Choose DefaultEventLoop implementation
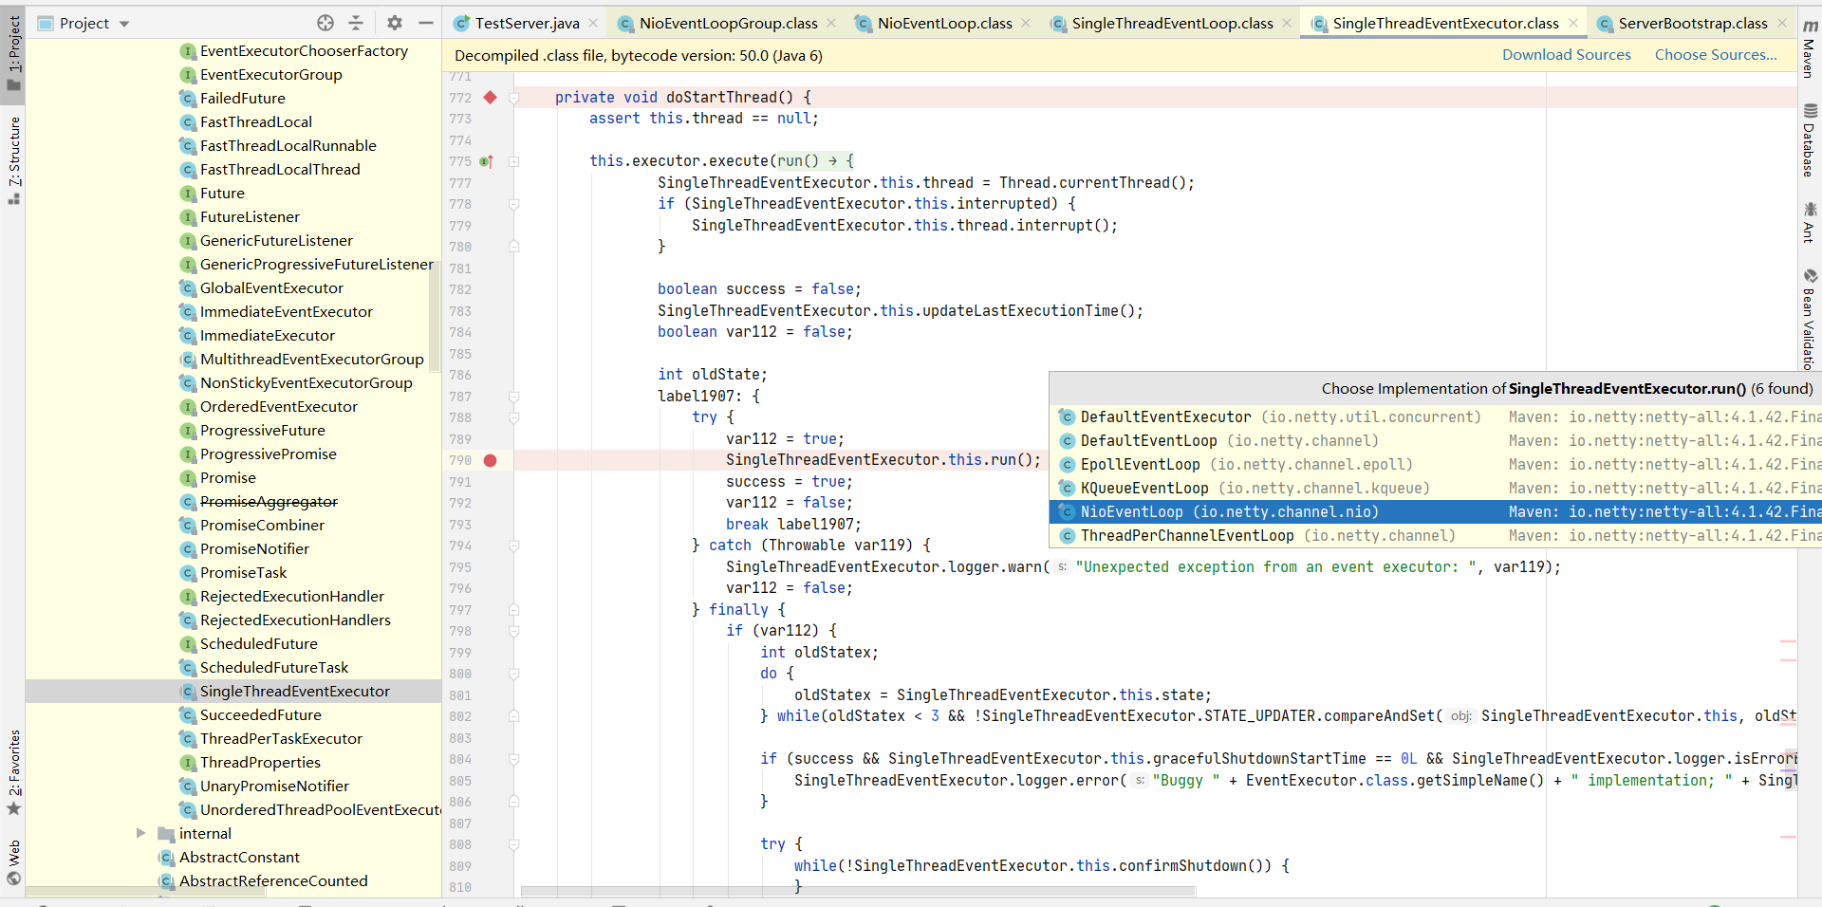Viewport: 1822px width, 907px height. 1435,441
